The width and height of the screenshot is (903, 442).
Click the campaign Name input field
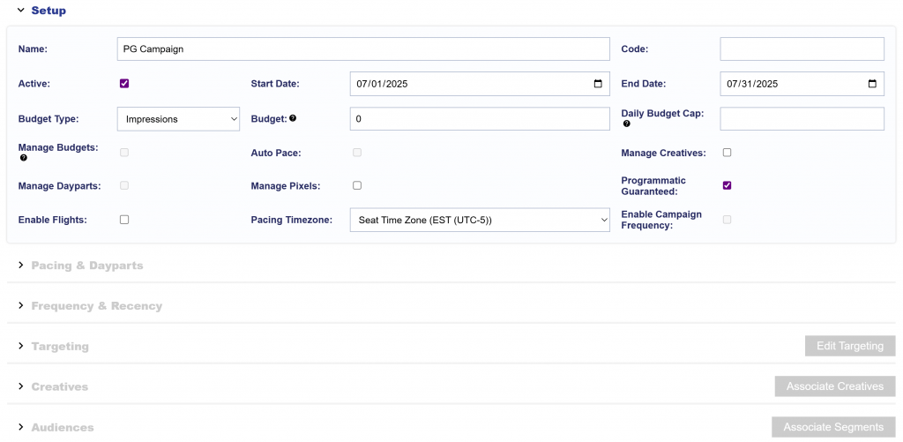(363, 49)
